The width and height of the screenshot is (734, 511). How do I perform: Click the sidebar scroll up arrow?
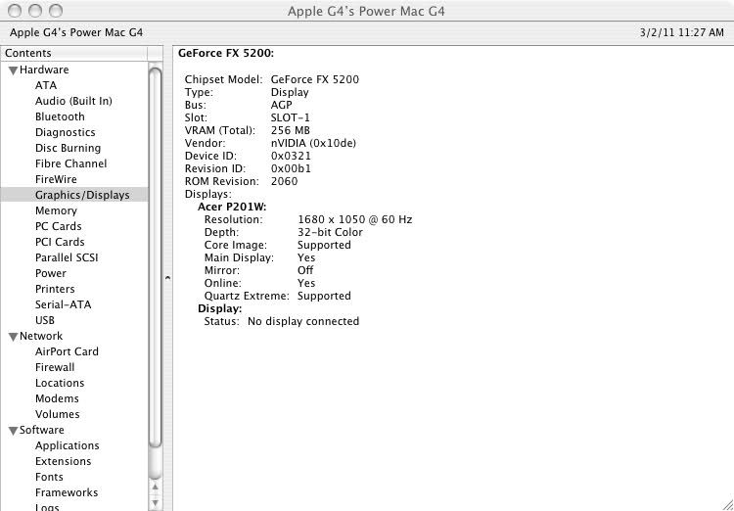[x=155, y=488]
